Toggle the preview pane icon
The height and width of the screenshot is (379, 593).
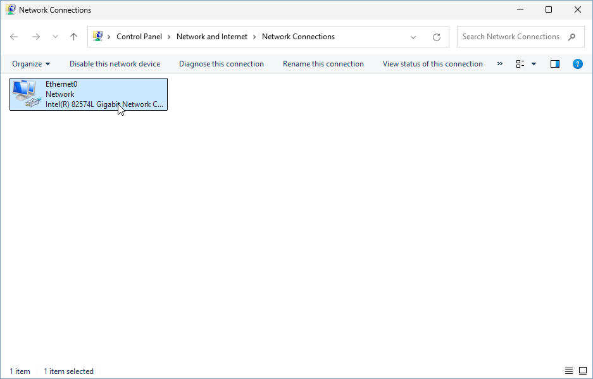tap(554, 63)
